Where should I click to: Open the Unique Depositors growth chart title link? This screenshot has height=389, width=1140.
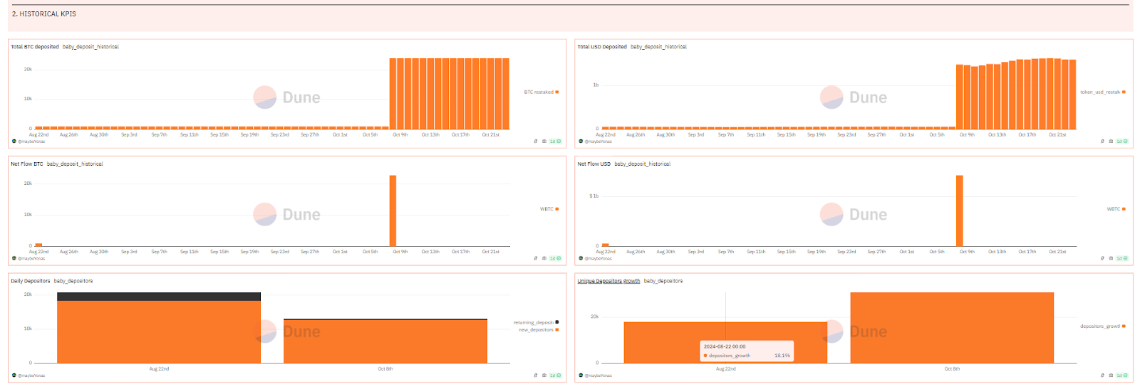(x=608, y=281)
